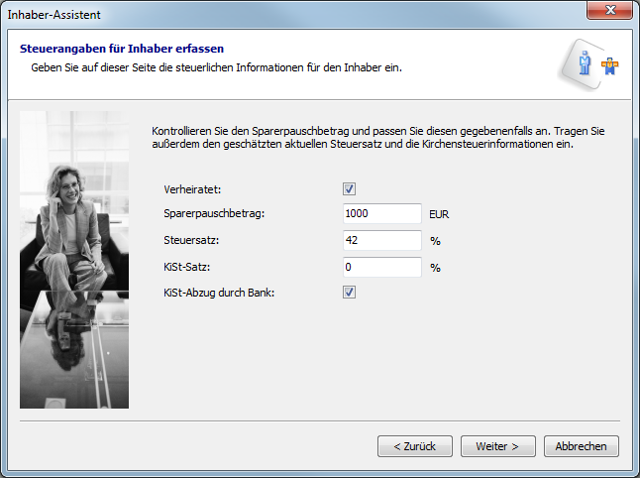Screen dimensions: 640x478
Task: Proceed with the Weiter button
Action: tap(504, 446)
